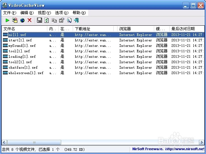Open the 选项(O) menu
206x154 pixels.
(61, 13)
